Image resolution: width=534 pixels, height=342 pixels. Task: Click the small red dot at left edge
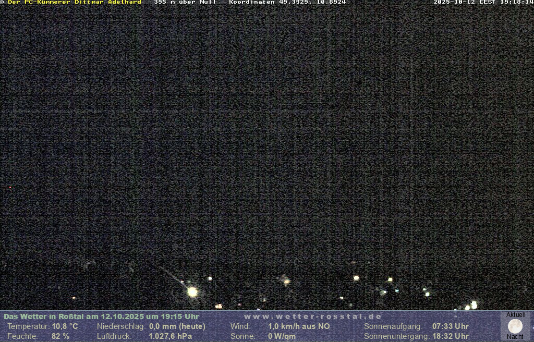point(10,187)
